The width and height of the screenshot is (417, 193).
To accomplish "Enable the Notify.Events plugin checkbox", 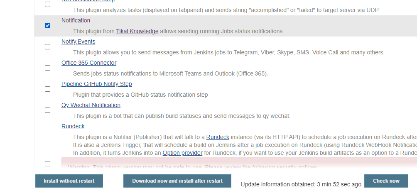I will [47, 46].
